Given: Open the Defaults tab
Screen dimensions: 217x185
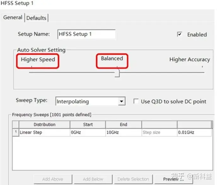Looking at the screenshot, I should coord(36,18).
